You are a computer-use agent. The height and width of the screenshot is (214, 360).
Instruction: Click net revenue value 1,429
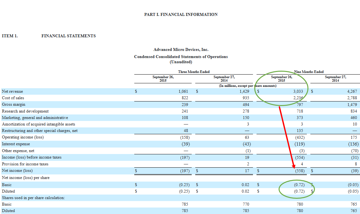click(x=244, y=91)
